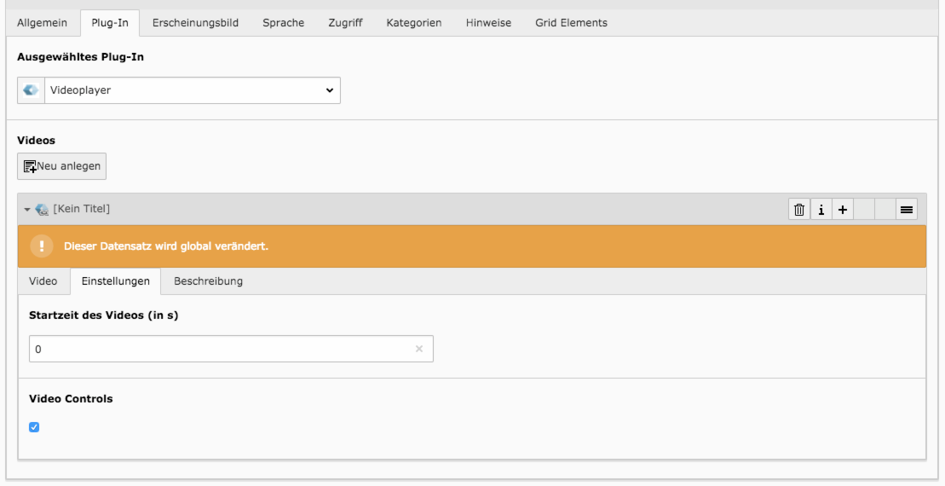Click the [Kein Titel] record title
The height and width of the screenshot is (486, 945).
pyautogui.click(x=81, y=209)
